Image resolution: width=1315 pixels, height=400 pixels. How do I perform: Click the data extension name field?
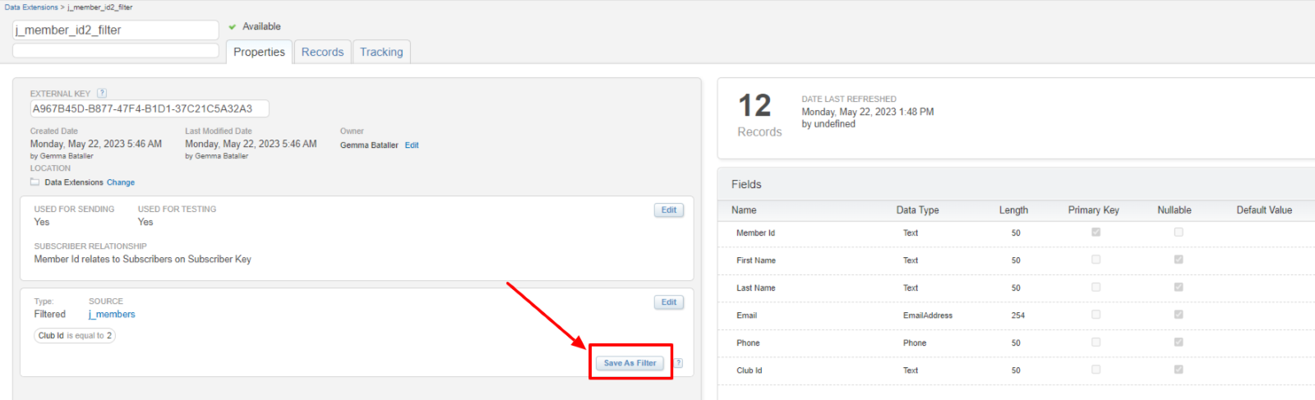pos(116,30)
